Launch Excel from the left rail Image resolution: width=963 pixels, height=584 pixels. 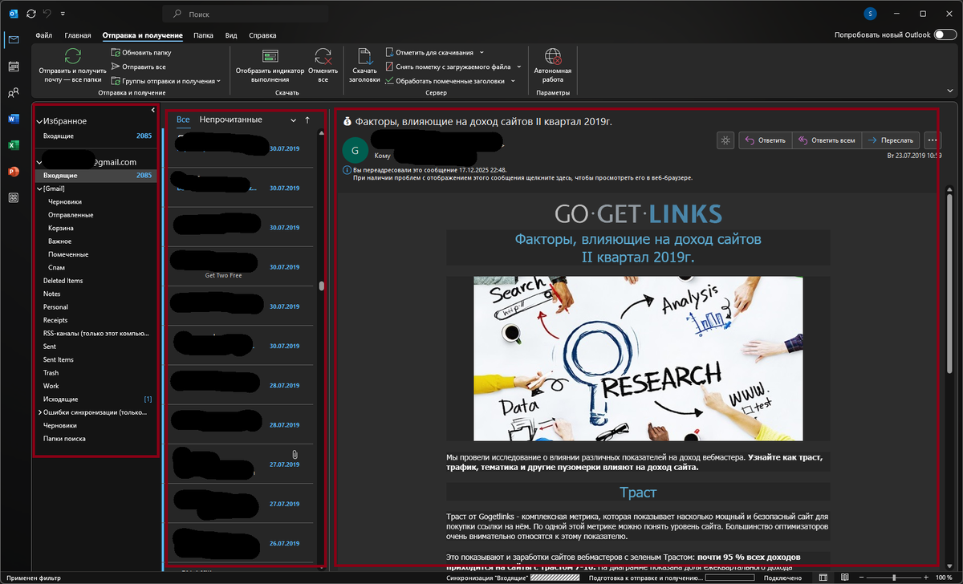point(14,145)
